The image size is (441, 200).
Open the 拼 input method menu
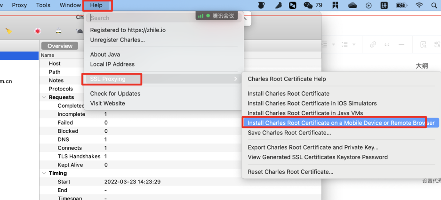384,5
